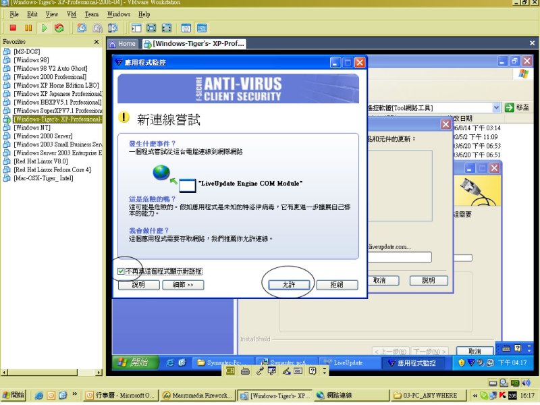The width and height of the screenshot is (540, 405).
Task: Open the Team menu
Action: point(92,14)
